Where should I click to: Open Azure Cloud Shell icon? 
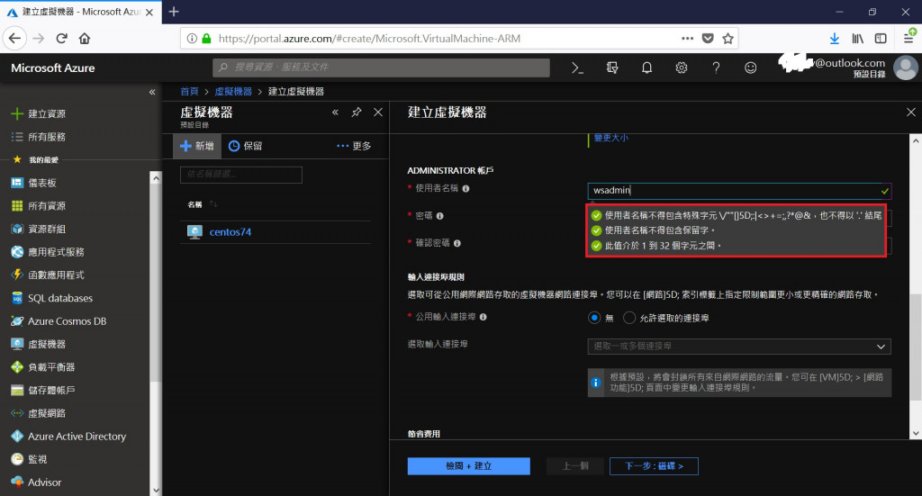coord(577,68)
